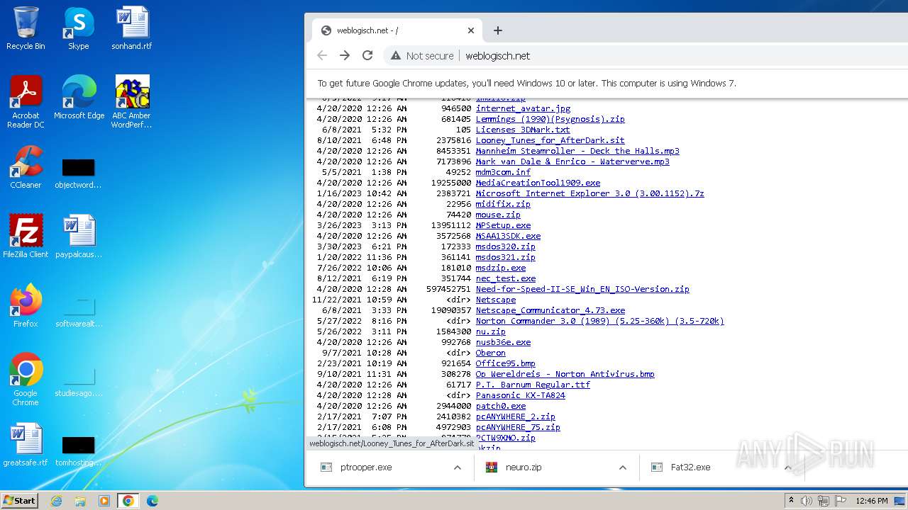
Task: Click the Not secure warning icon
Action: (x=396, y=55)
